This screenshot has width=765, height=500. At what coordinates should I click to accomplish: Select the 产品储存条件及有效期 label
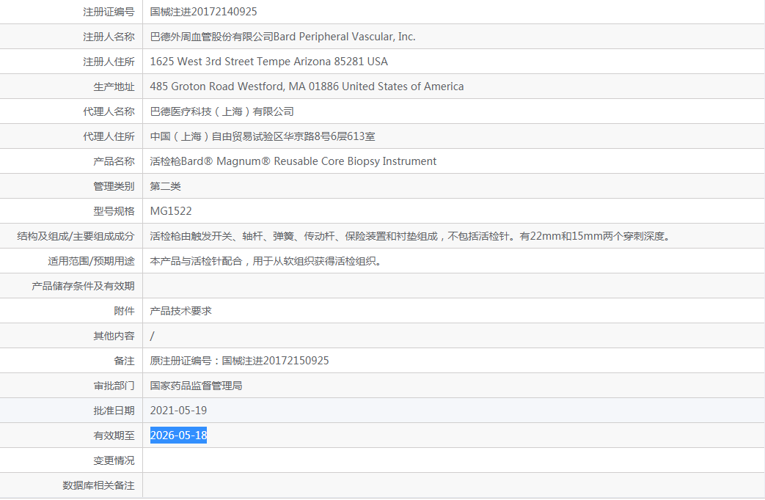(x=83, y=286)
